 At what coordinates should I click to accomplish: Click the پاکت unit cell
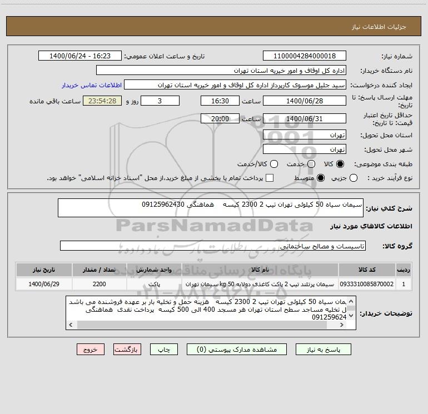pos(154,284)
